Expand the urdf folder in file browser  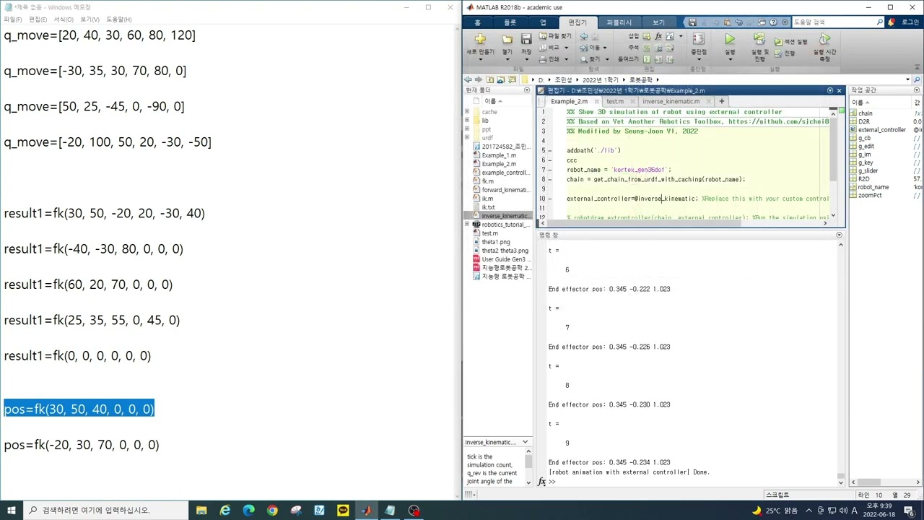[x=467, y=137]
